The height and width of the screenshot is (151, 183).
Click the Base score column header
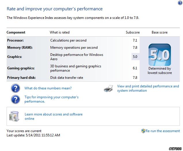tap(159, 32)
